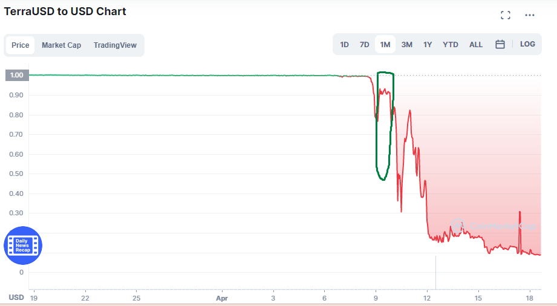
Task: Click the 9 date label on x-axis
Action: tap(376, 298)
